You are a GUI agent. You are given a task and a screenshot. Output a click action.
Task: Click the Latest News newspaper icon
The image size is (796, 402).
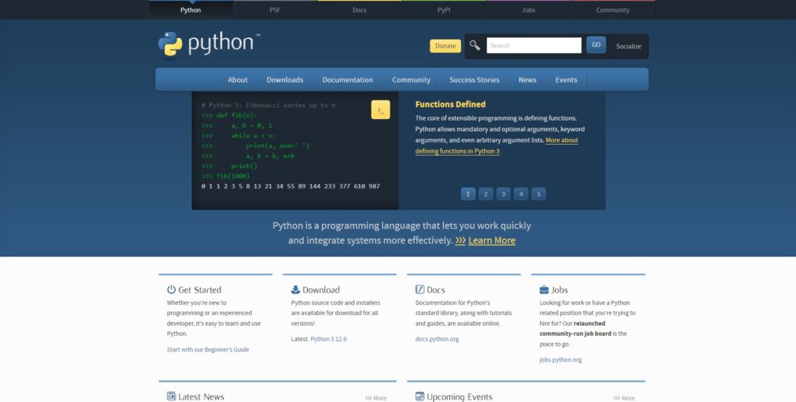click(x=171, y=396)
